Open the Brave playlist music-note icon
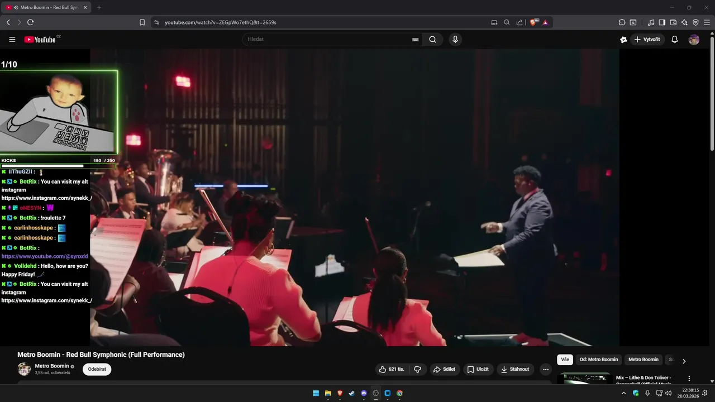This screenshot has height=402, width=715. 651,22
